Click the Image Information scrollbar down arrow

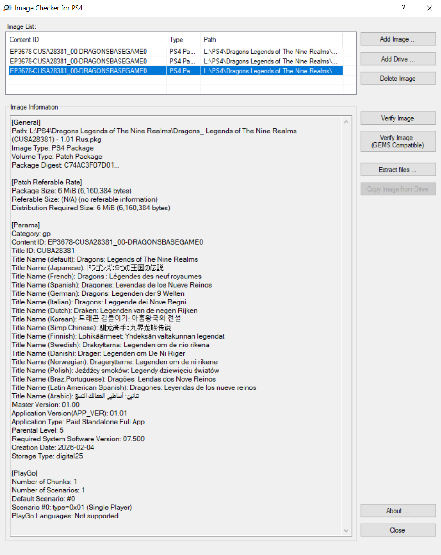347,530
